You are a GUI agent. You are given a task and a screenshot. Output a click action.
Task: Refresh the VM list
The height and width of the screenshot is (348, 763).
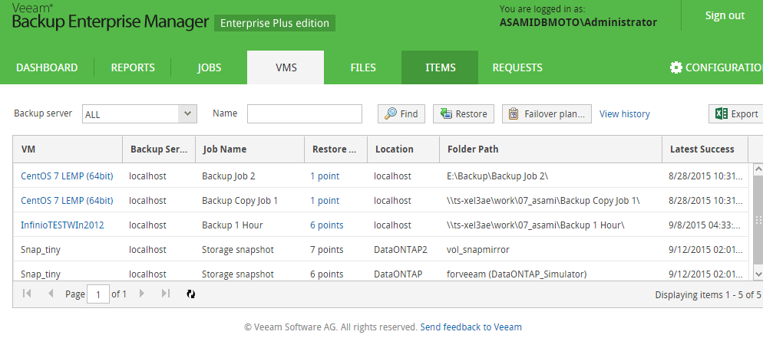click(x=191, y=294)
